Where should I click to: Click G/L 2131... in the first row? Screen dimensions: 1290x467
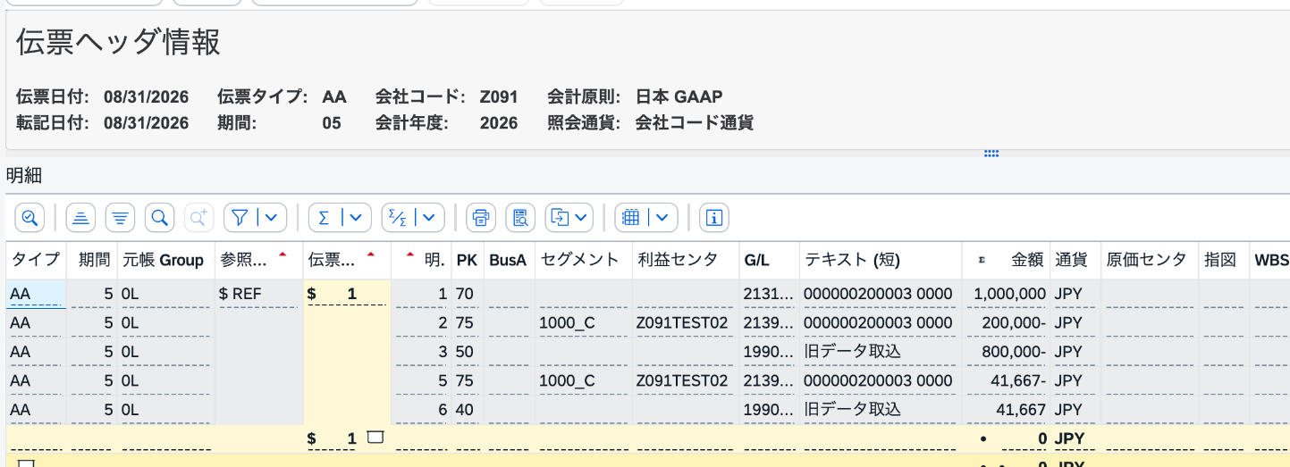tap(769, 293)
